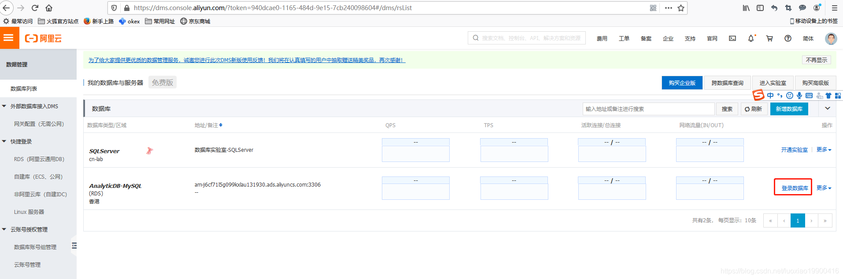Viewport: 843px width, 279px height.
Task: Click the Aliyun logo
Action: (43, 38)
